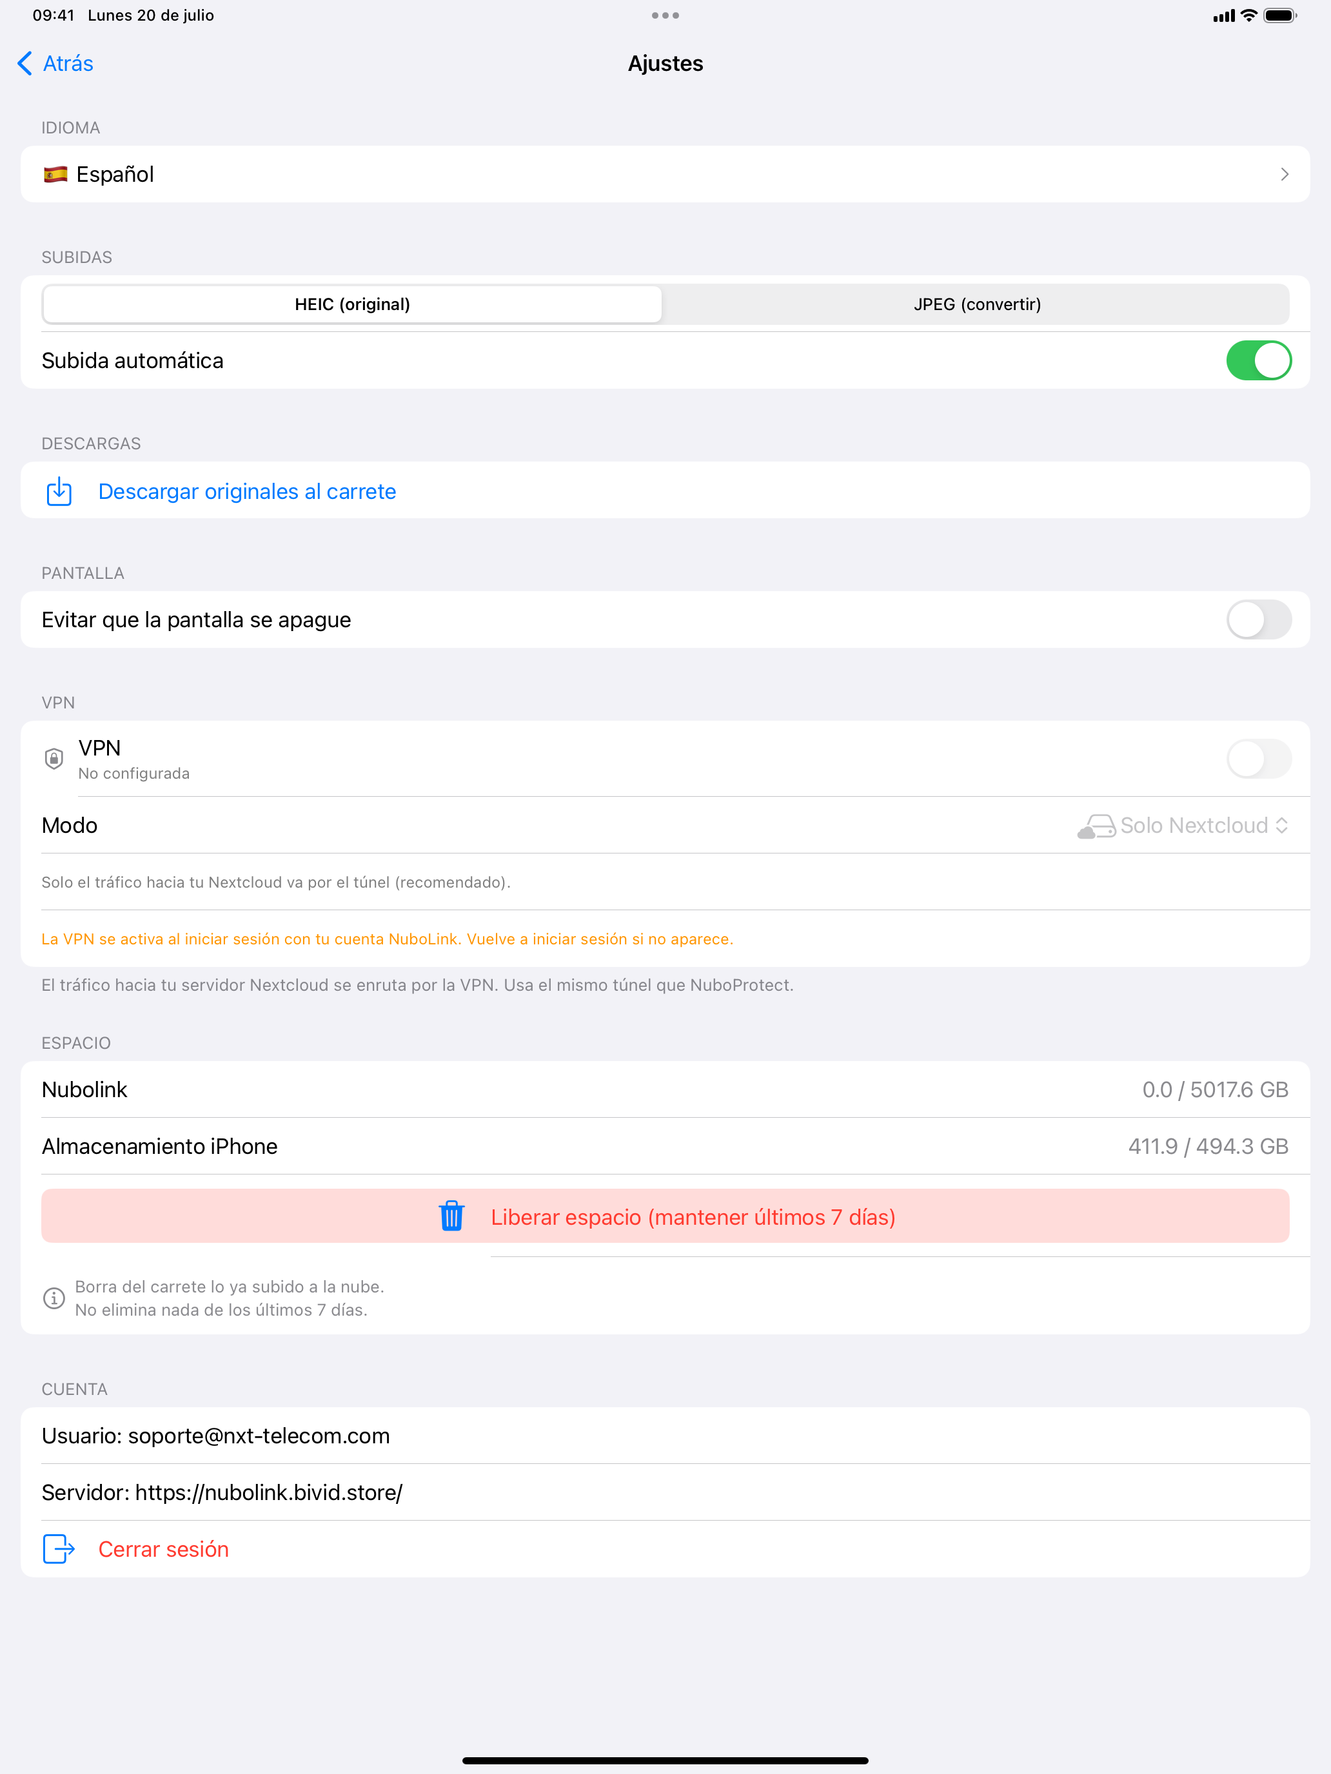The height and width of the screenshot is (1774, 1331).
Task: Tap Cerrar sesión
Action: [164, 1548]
